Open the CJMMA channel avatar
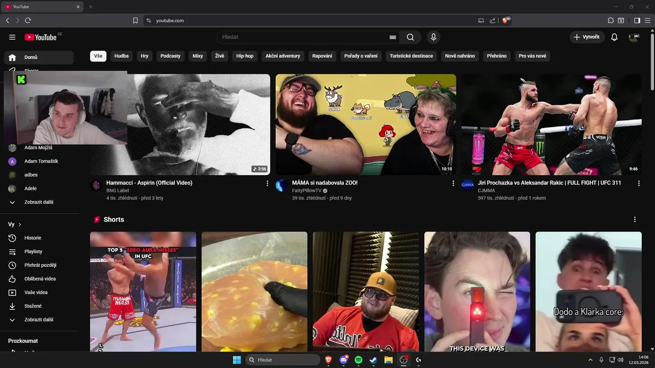The height and width of the screenshot is (368, 655). click(x=468, y=185)
